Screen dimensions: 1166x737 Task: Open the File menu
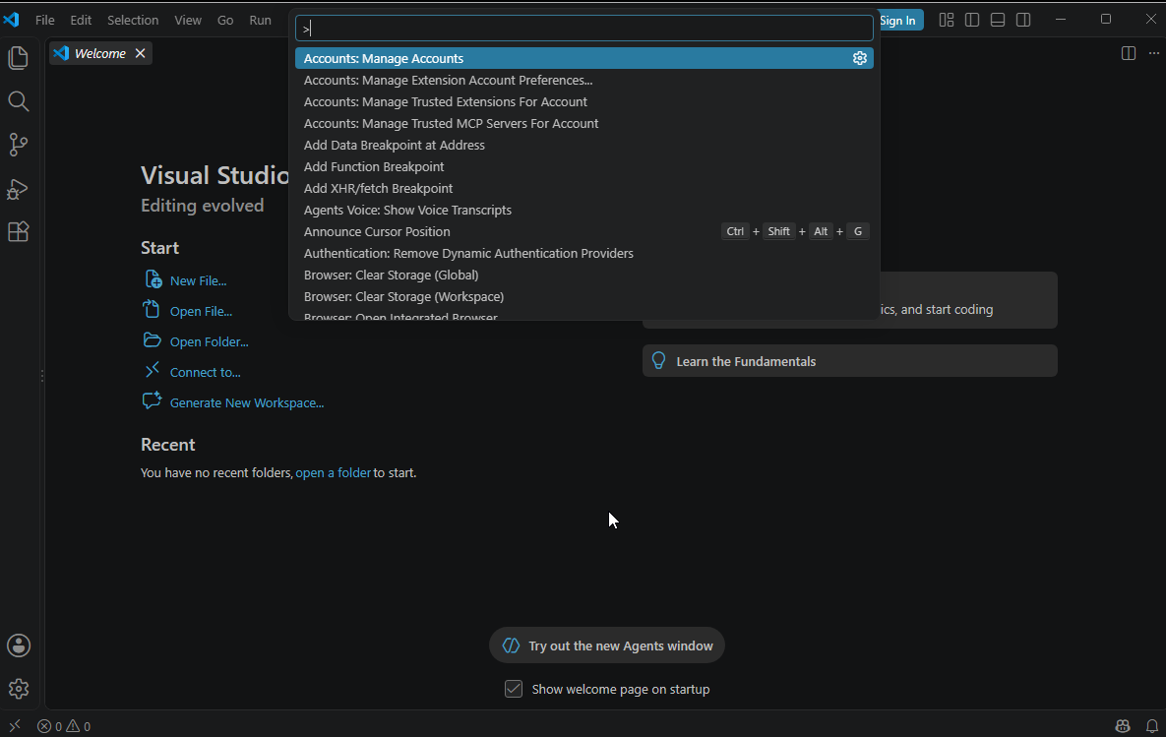tap(45, 20)
